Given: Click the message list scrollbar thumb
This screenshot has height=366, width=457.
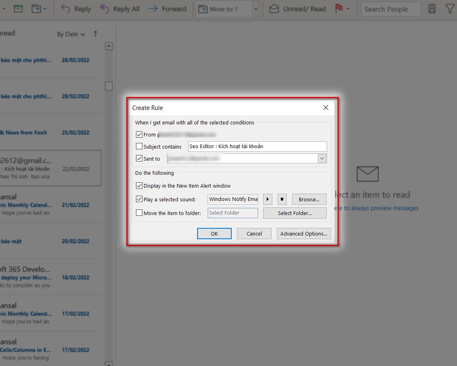Looking at the screenshot, I should 109,86.
